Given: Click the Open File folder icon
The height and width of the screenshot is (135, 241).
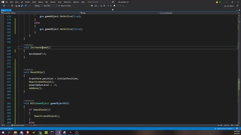Looking at the screenshot, I should [x=16, y=6].
